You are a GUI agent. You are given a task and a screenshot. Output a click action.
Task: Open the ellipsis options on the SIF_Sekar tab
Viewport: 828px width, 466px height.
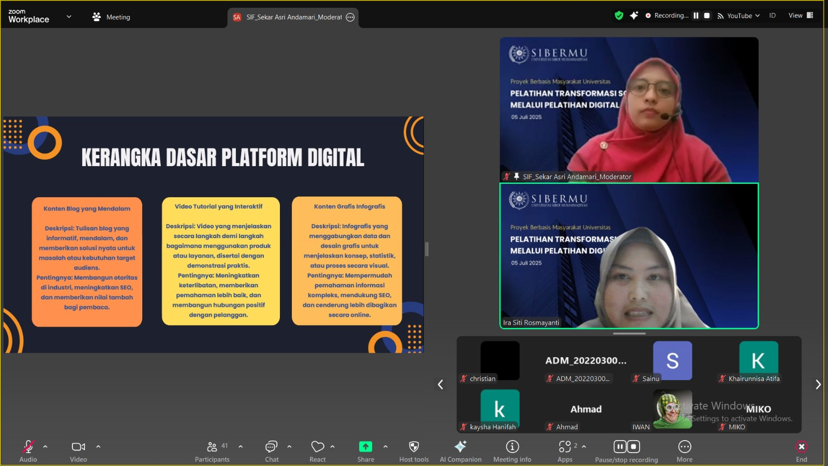coord(350,17)
